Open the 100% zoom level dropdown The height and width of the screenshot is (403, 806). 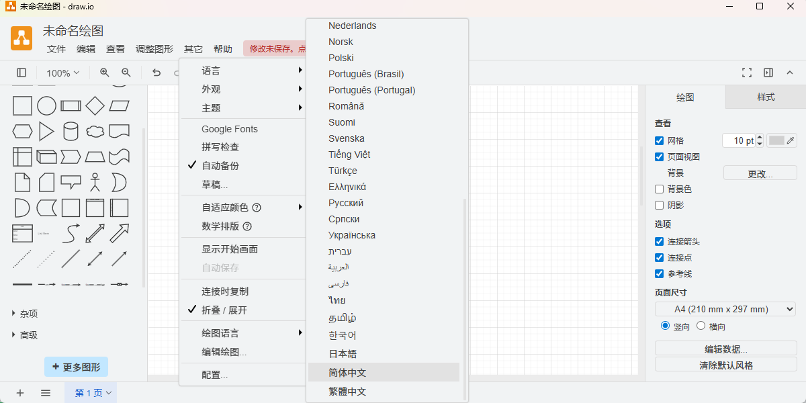point(62,73)
